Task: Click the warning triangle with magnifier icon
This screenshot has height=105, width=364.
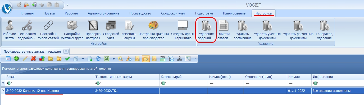Action: coord(129,59)
